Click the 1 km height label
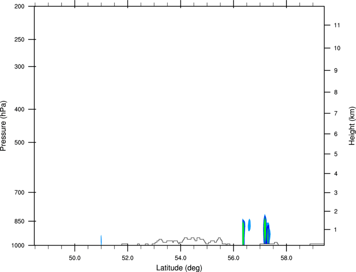Screen dimensions: 356x272 336,230
